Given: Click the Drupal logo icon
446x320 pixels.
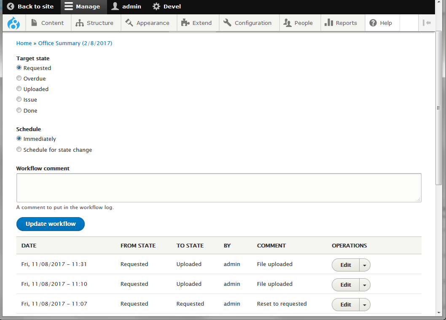Looking at the screenshot, I should pos(13,23).
